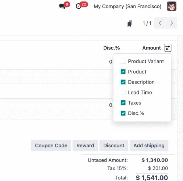Toggle the optional columns settings icon

168,48
